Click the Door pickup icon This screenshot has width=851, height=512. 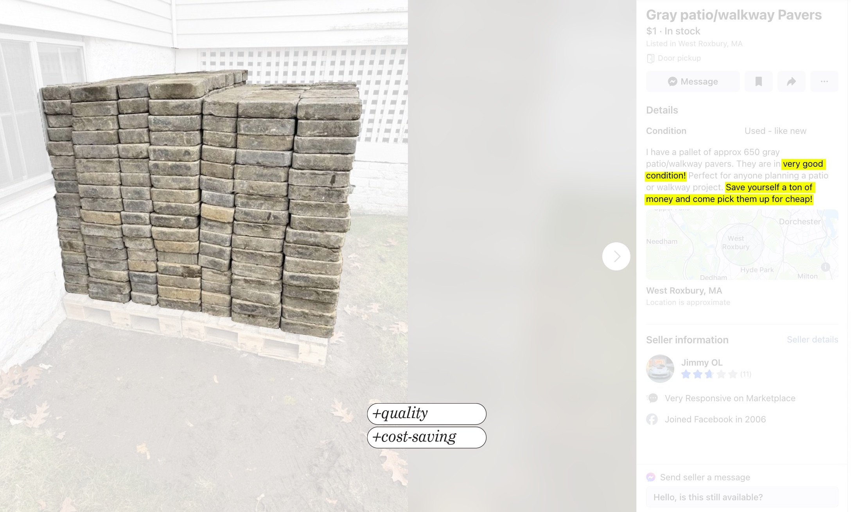[x=650, y=58]
